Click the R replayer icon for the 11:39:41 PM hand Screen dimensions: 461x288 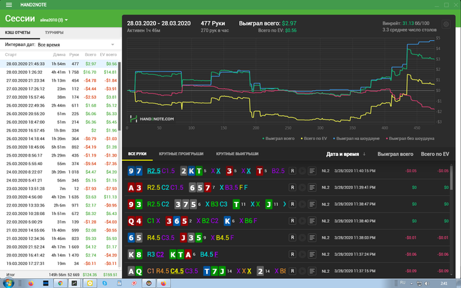292,187
